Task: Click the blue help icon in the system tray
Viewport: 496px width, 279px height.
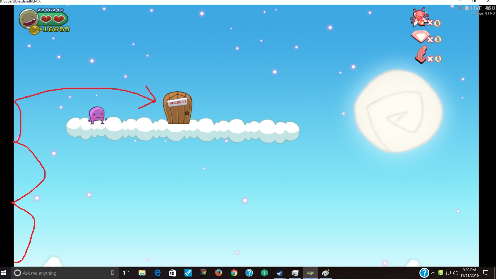Action: point(424,273)
